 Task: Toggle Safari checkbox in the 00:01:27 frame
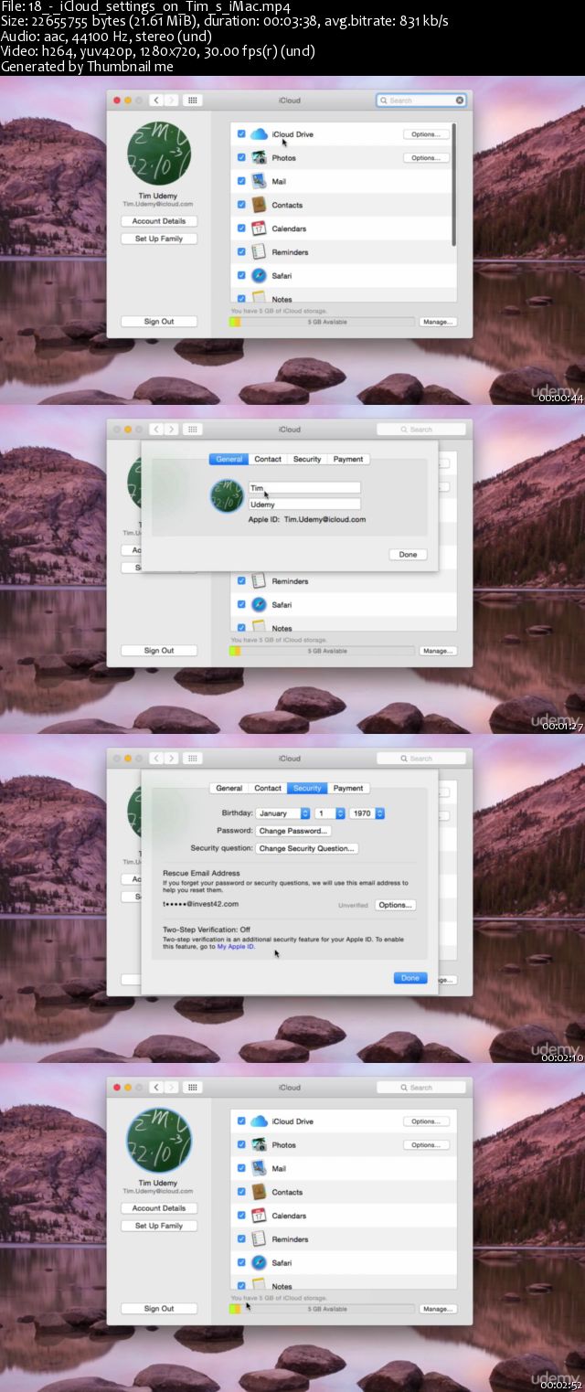pos(241,604)
